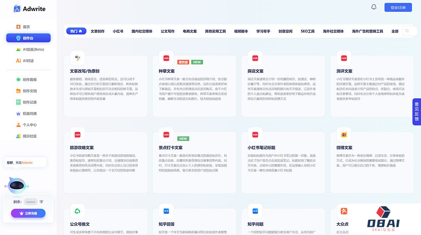Image resolution: width=421 pixels, height=235 pixels.
Task: Open the 景点打卡文案 card title
Action: coord(171,148)
